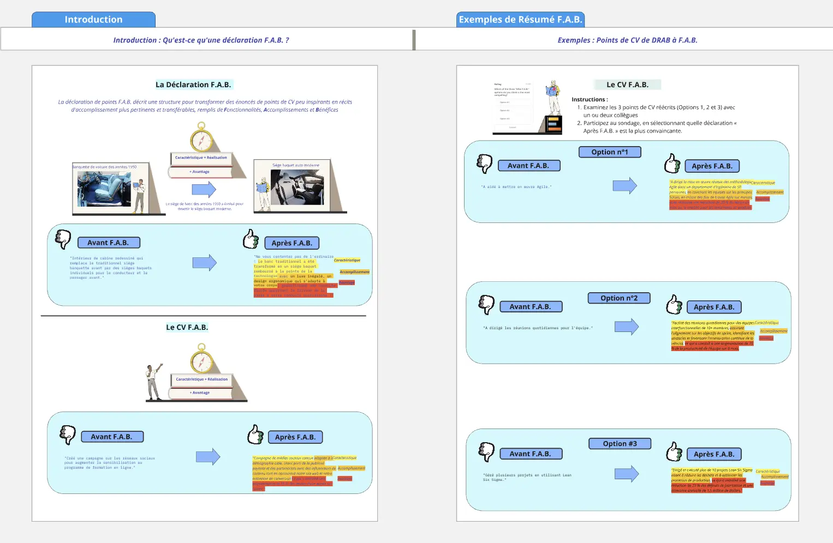Select the Option n°1 label
Viewport: 833px width, 543px height.
pyautogui.click(x=610, y=152)
